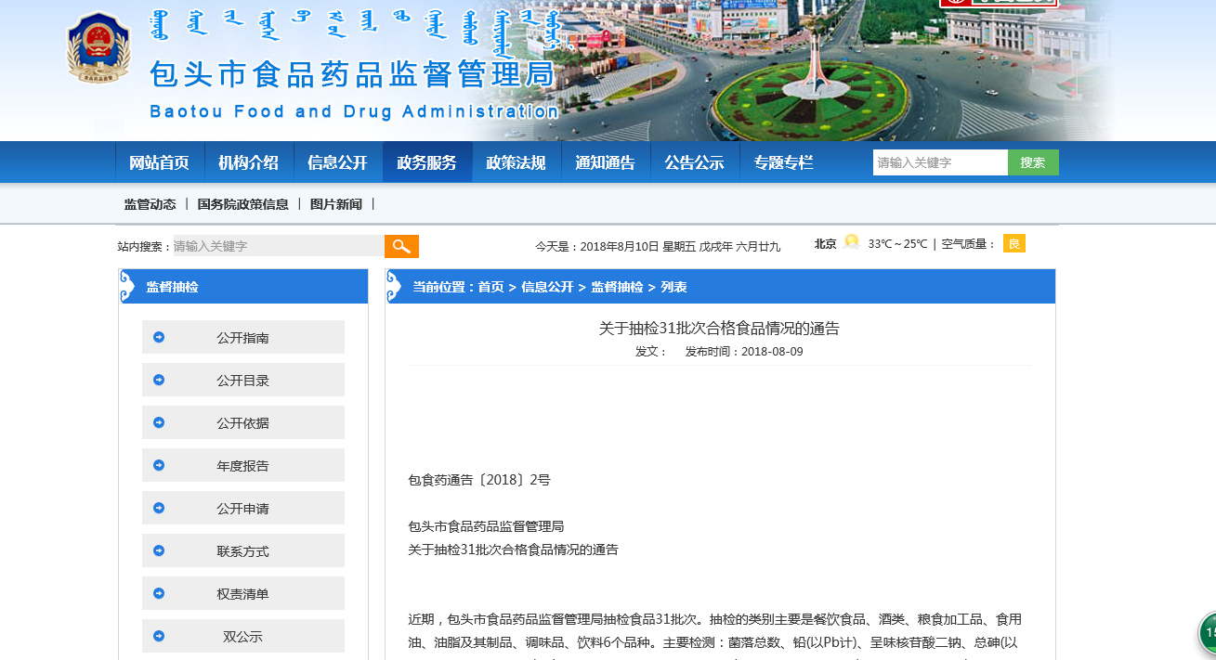Open the 政务服务 navigation menu
The height and width of the screenshot is (660, 1216).
(x=427, y=162)
